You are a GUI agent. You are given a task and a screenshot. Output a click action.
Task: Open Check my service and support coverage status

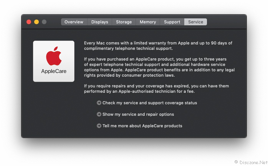[x=150, y=103]
